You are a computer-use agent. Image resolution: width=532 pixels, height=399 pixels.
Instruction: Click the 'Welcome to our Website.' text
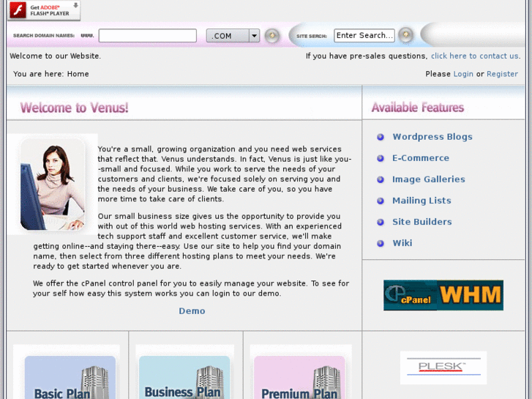(56, 56)
